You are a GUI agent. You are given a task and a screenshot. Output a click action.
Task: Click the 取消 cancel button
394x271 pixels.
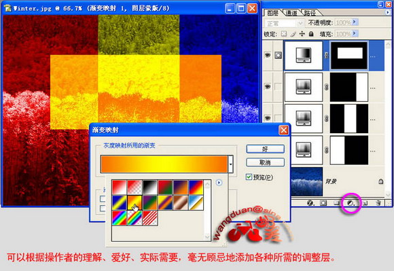point(265,162)
